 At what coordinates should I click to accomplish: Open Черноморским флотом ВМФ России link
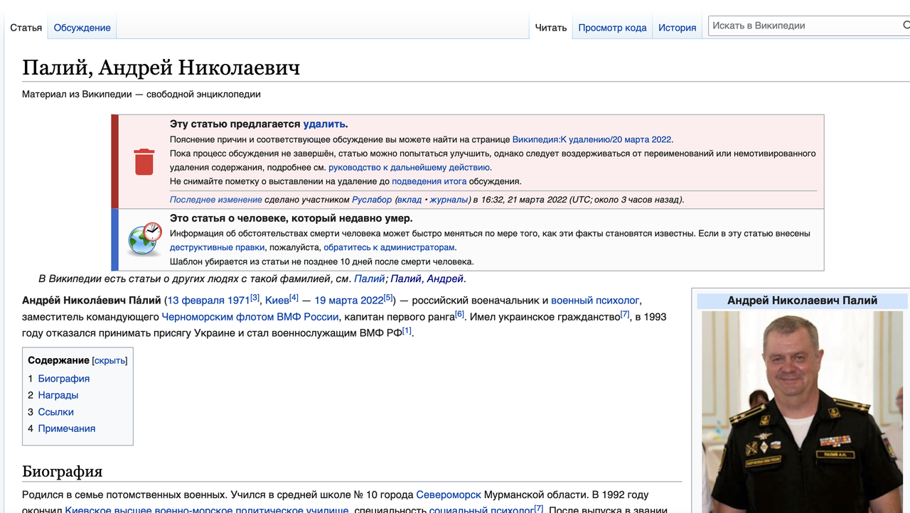coord(250,317)
